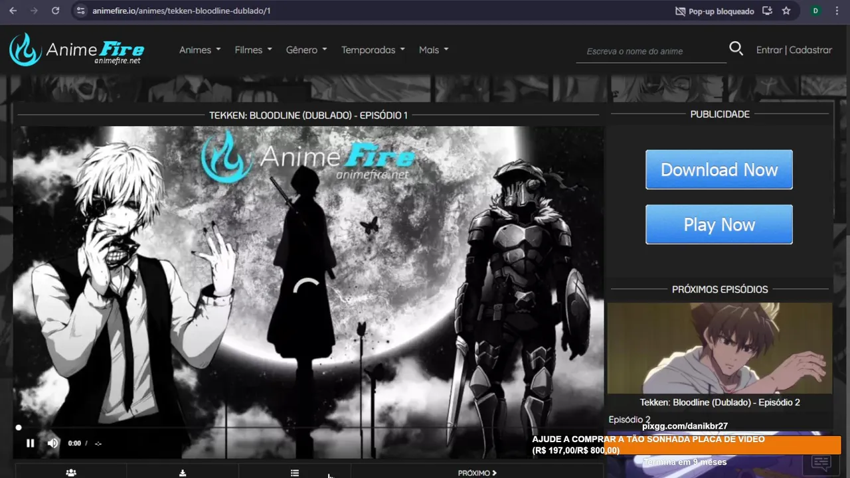The width and height of the screenshot is (850, 478).
Task: Expand the Animes dropdown menu
Action: 200,50
